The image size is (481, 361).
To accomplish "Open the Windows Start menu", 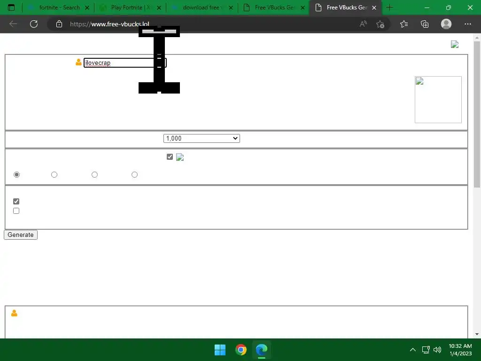I will point(220,350).
